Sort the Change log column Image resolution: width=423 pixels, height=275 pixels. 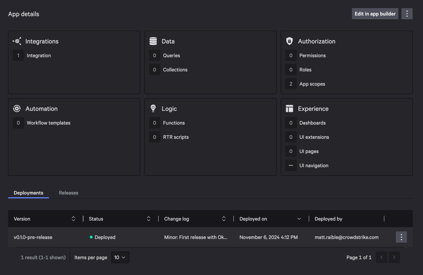(x=224, y=218)
